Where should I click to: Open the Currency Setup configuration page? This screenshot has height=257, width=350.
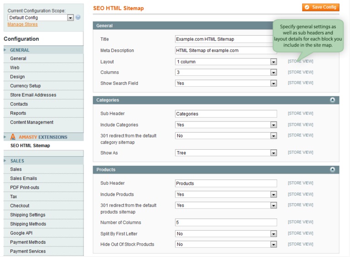26,86
